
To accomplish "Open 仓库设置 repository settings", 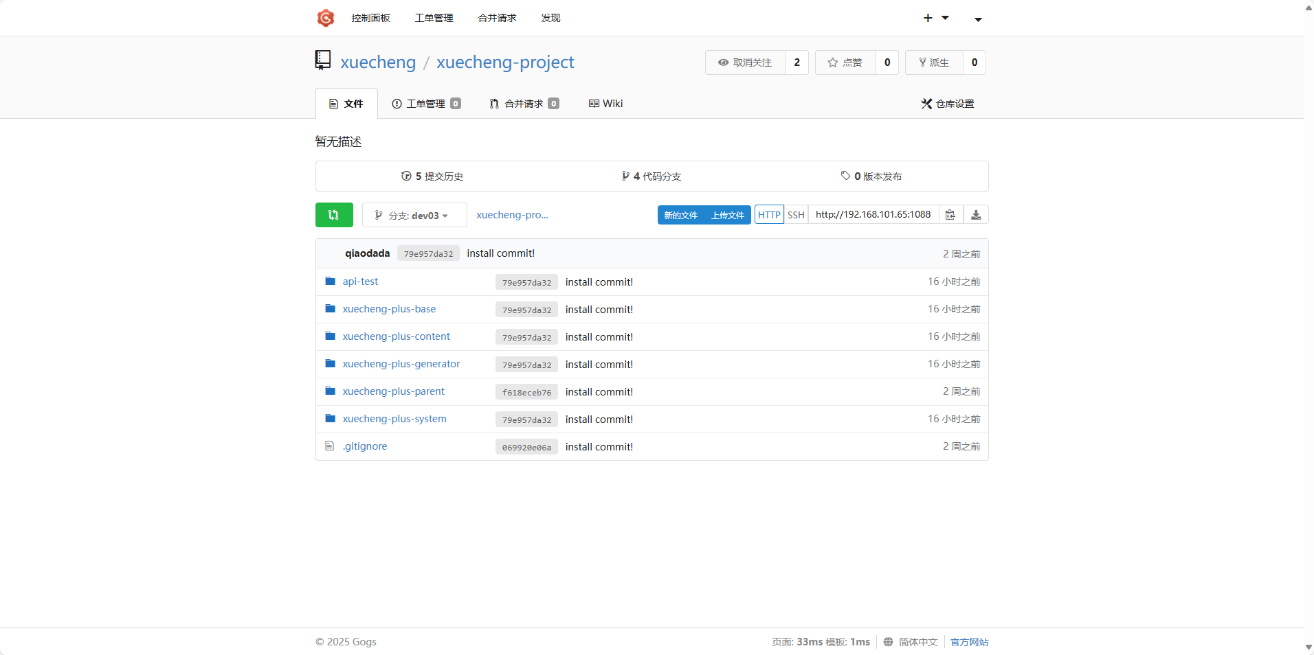I will click(x=948, y=104).
